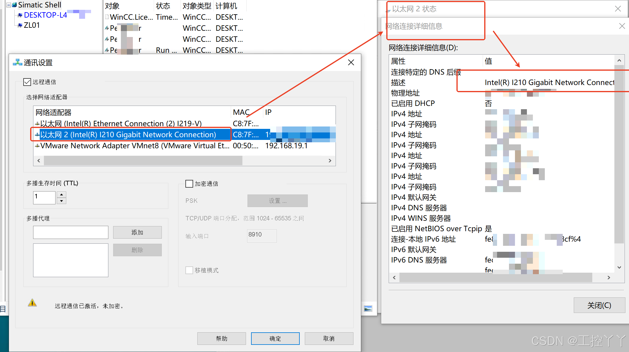The image size is (629, 352).
Task: Click the 通讯设置 dialog title icon
Action: point(17,62)
